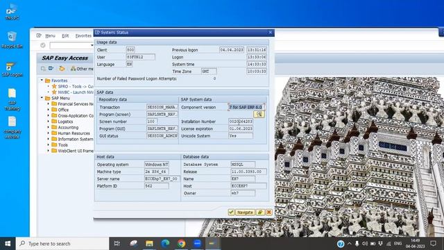Open the SAP Training desktop file
This screenshot has width=444, height=250.
click(x=12, y=99)
